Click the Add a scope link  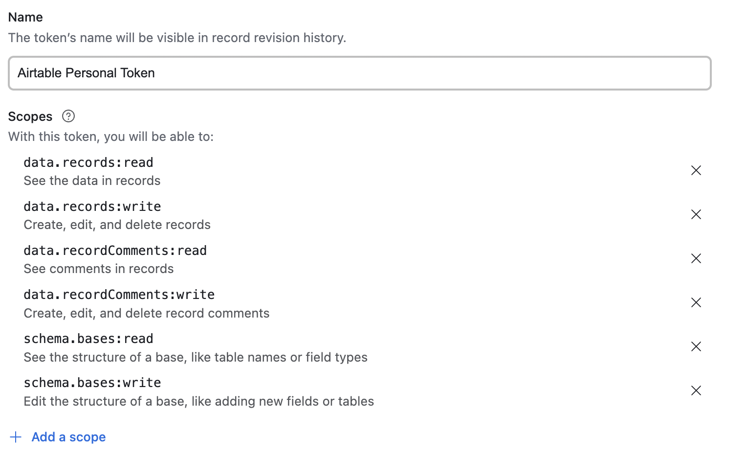pos(68,437)
